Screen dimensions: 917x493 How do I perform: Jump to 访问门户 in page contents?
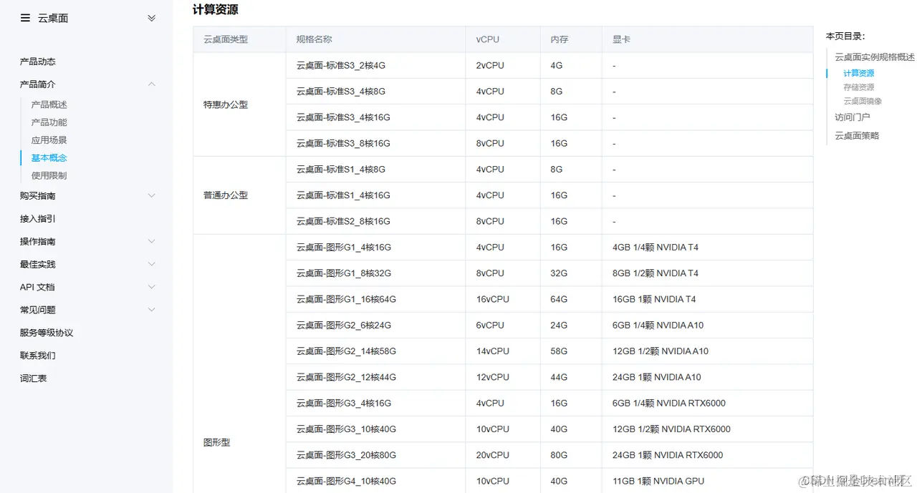[853, 117]
